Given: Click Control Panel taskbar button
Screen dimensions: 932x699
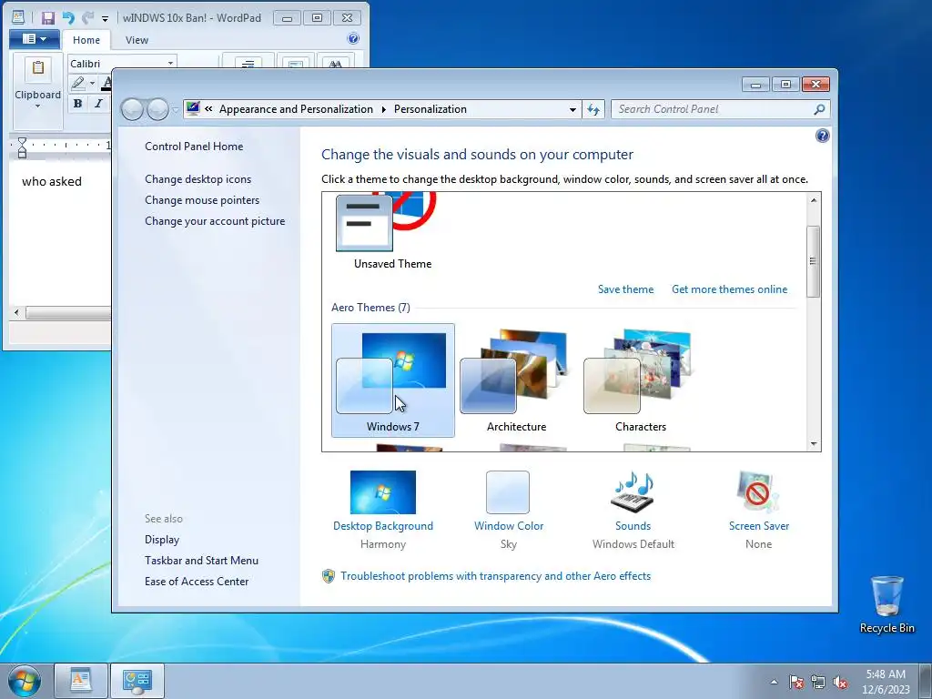Looking at the screenshot, I should 137,681.
